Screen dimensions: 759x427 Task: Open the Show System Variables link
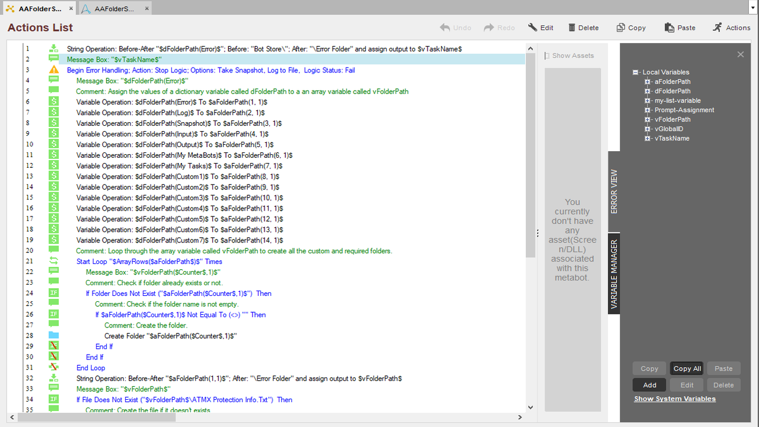(x=674, y=399)
